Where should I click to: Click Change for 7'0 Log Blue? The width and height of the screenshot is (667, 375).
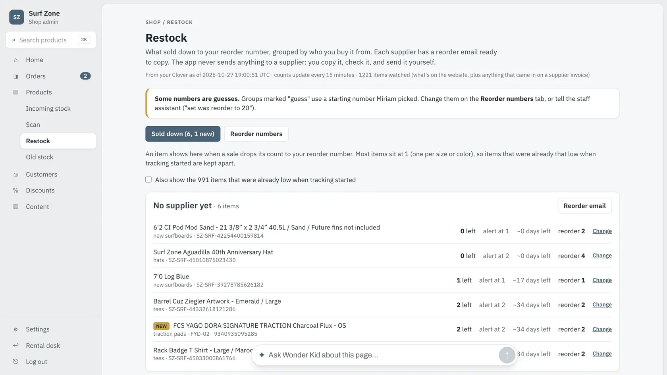[x=602, y=280]
